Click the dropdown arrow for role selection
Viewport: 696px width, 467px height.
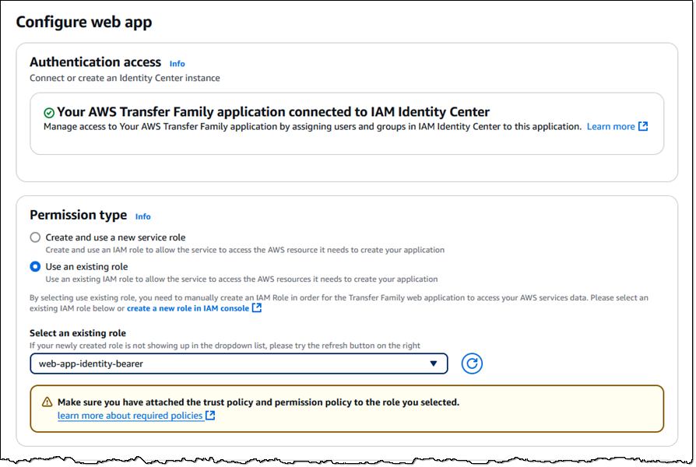[x=433, y=363]
